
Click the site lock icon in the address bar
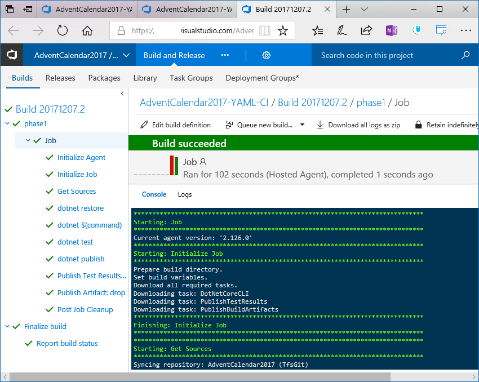pyautogui.click(x=121, y=30)
